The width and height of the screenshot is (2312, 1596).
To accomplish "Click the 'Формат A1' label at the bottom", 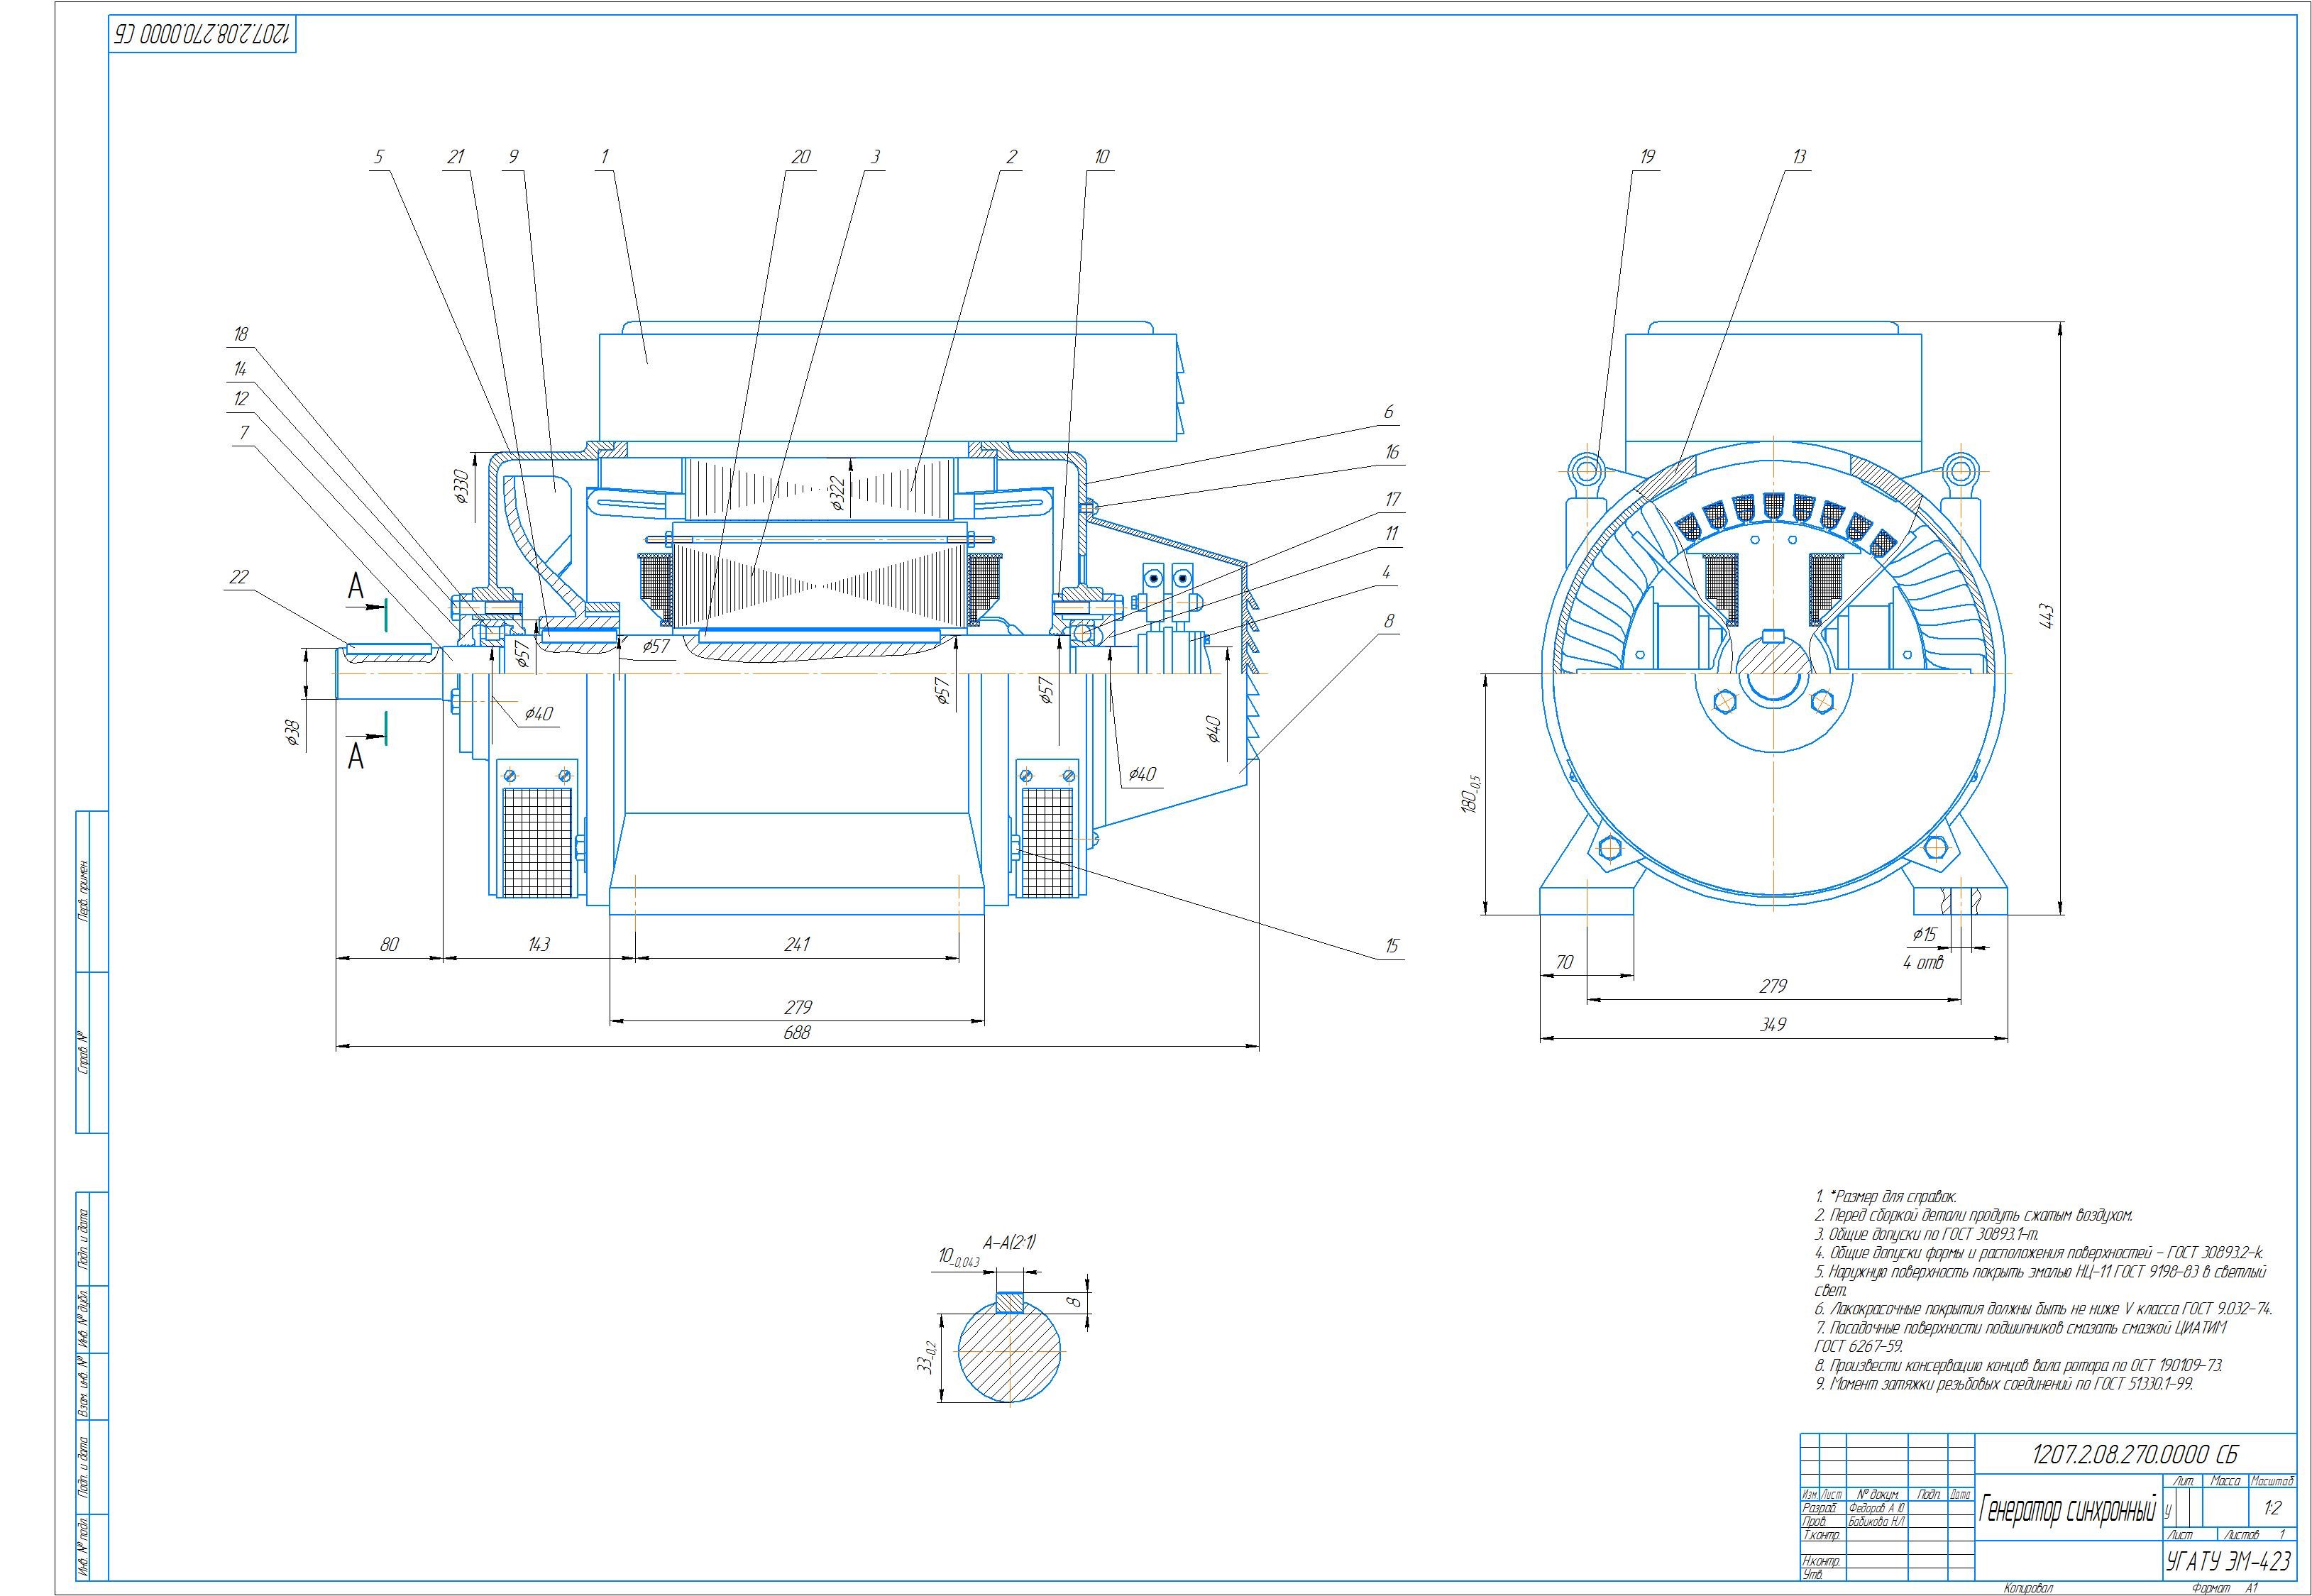I will (x=2223, y=1587).
